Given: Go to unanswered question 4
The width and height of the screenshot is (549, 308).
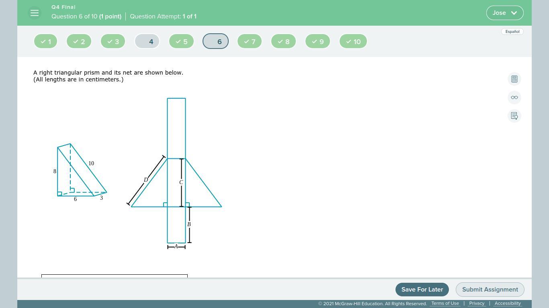Looking at the screenshot, I should point(147,41).
